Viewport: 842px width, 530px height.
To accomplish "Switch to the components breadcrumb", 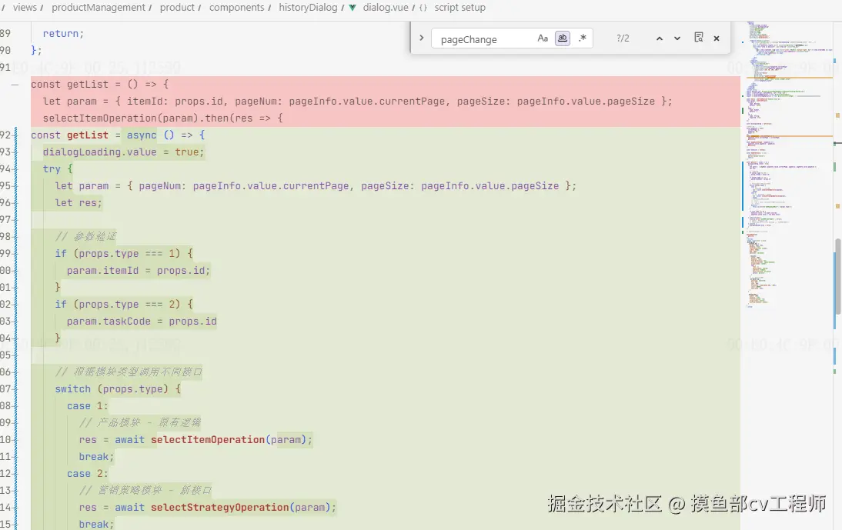I will coord(238,8).
